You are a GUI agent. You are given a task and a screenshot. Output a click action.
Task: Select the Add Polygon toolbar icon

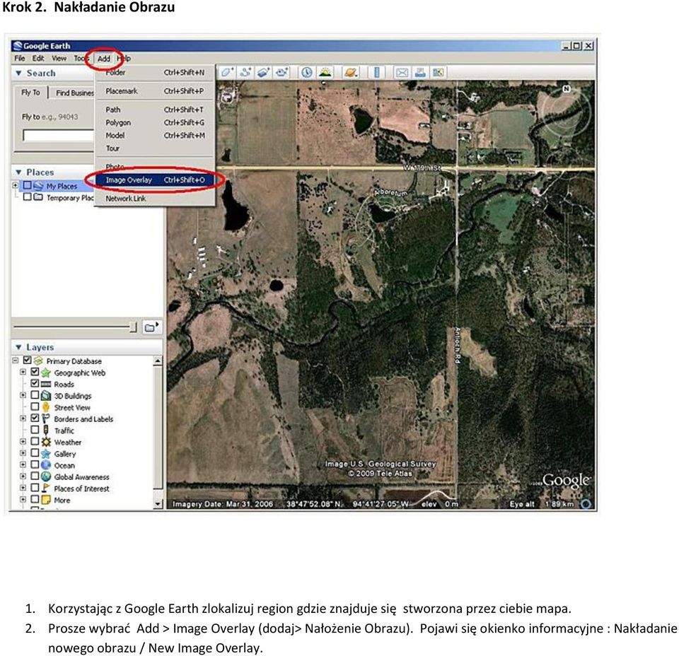(x=227, y=72)
